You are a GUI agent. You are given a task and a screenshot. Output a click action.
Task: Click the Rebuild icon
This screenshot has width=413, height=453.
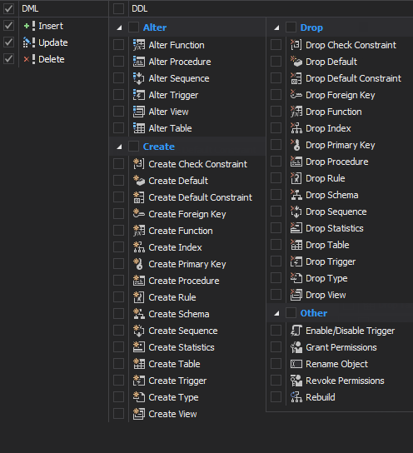pos(296,397)
